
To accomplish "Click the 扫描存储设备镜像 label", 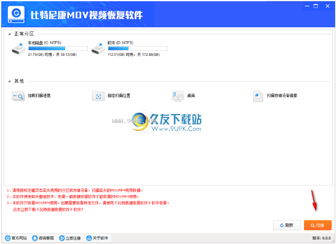I will click(282, 96).
